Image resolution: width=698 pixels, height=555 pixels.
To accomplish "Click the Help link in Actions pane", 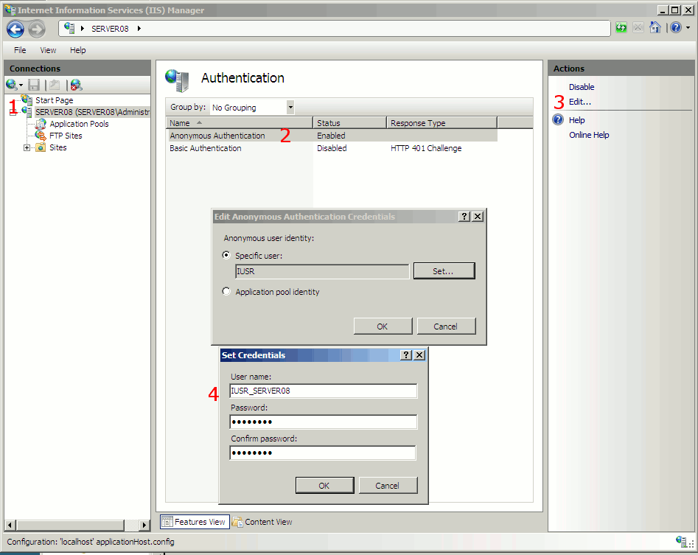I will pos(576,119).
